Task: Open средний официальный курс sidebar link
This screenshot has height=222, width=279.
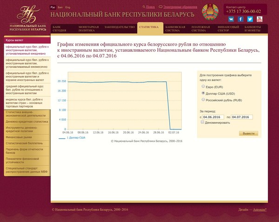Action: tap(27, 90)
